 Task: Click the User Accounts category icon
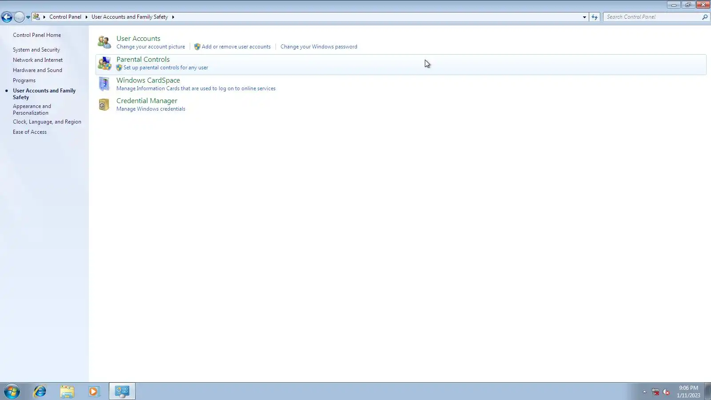pyautogui.click(x=104, y=42)
